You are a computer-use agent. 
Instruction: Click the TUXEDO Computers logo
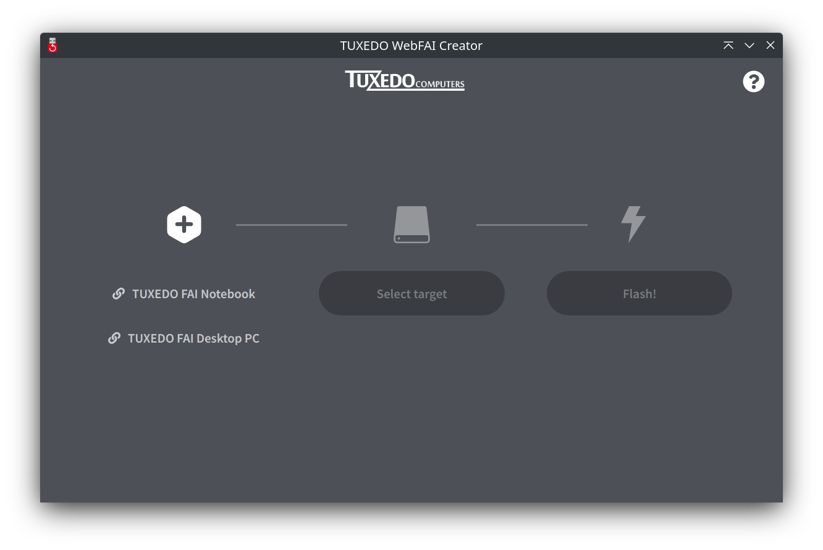(405, 81)
